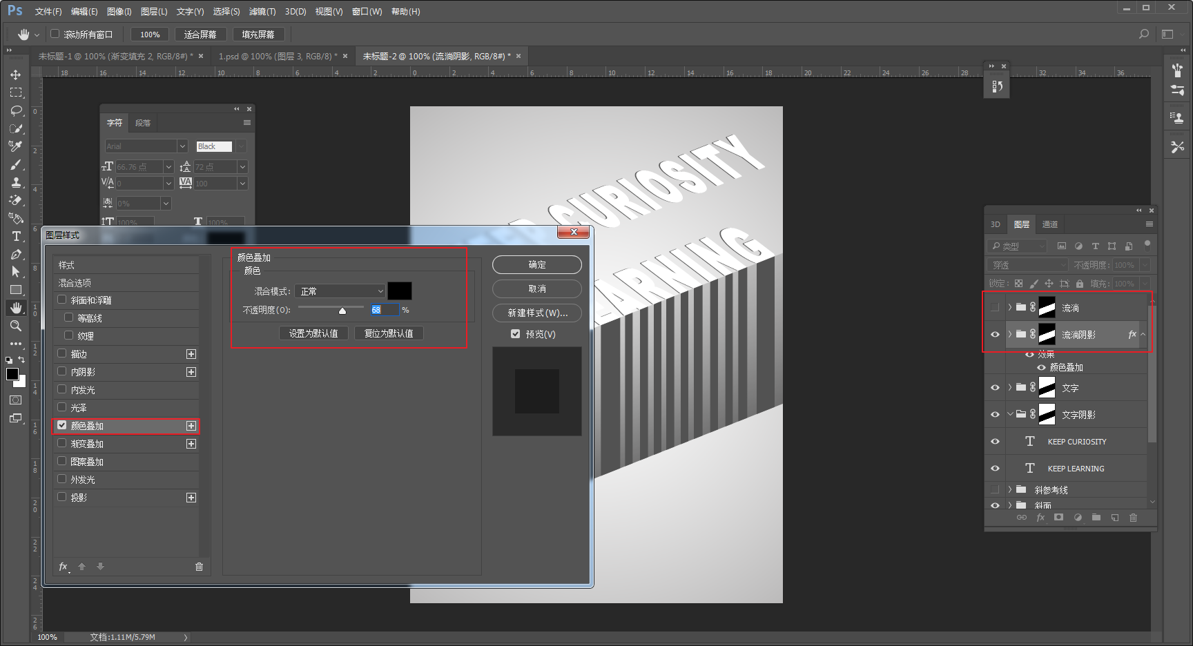This screenshot has width=1193, height=646.
Task: Click the 确定 button
Action: [x=537, y=265]
